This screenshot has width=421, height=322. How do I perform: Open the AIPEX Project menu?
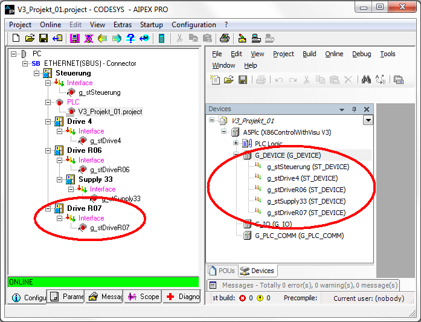[x=20, y=25]
